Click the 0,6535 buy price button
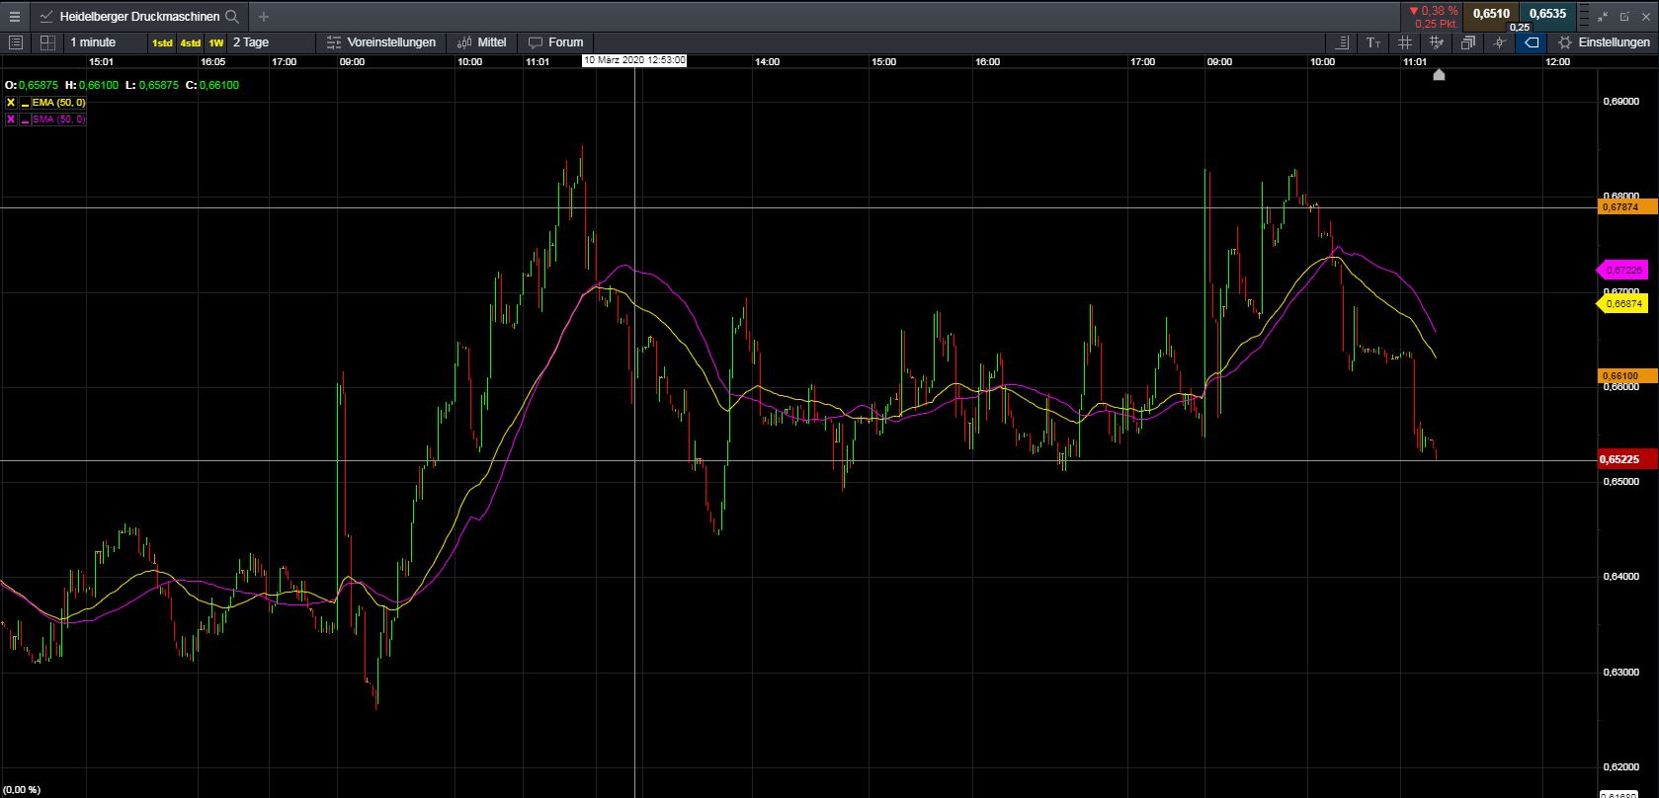 (x=1547, y=14)
